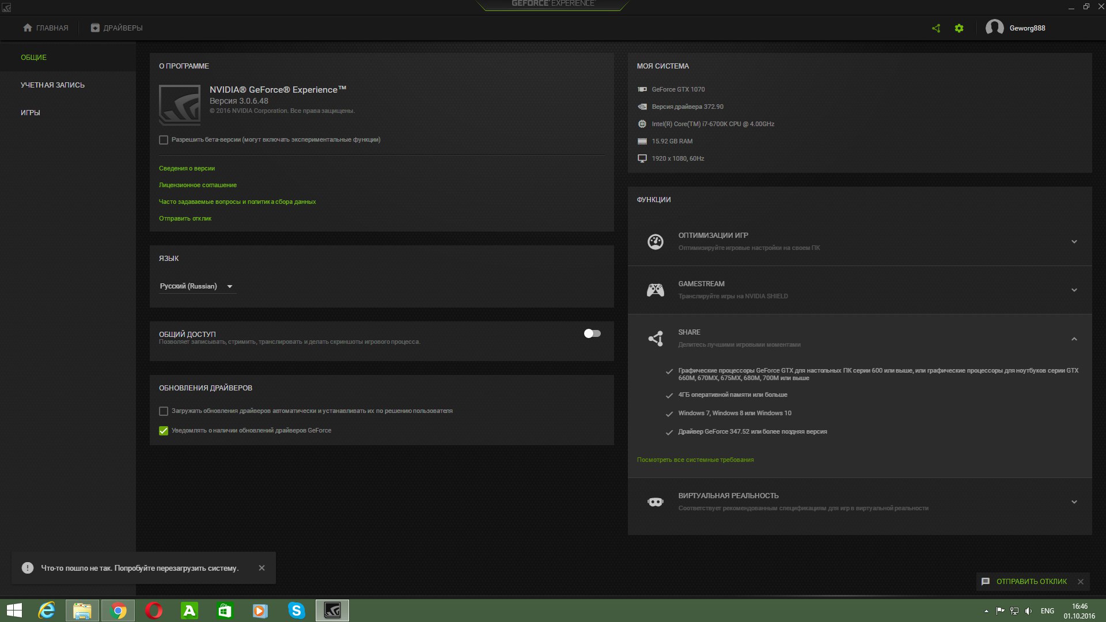1106x622 pixels.
Task: Open Windows Store from taskbar
Action: pos(225,610)
